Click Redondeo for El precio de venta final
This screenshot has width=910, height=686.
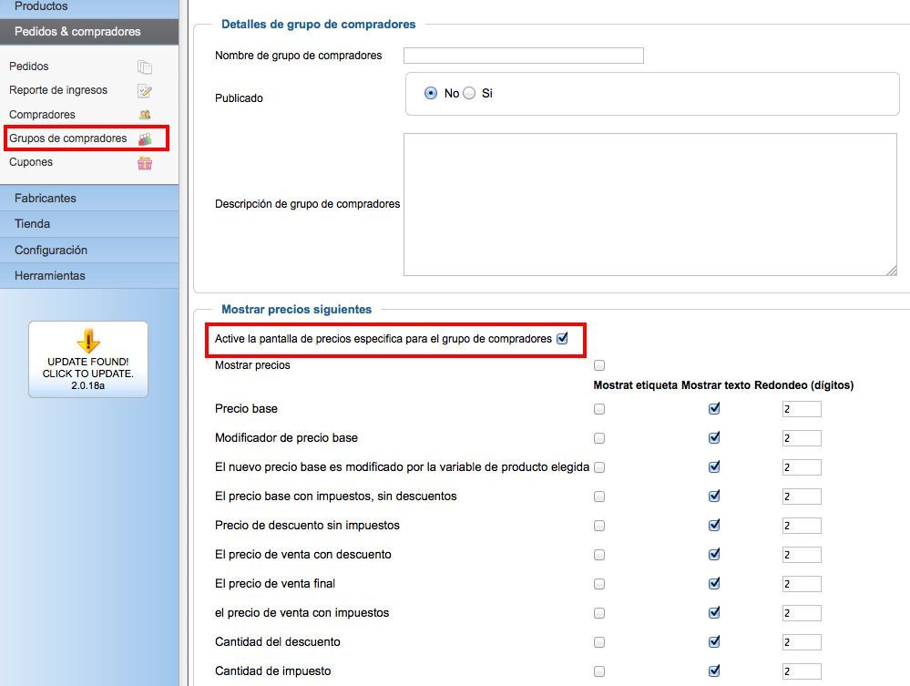coord(802,584)
